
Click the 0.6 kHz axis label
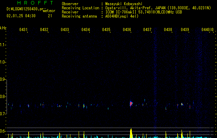pos(3,131)
